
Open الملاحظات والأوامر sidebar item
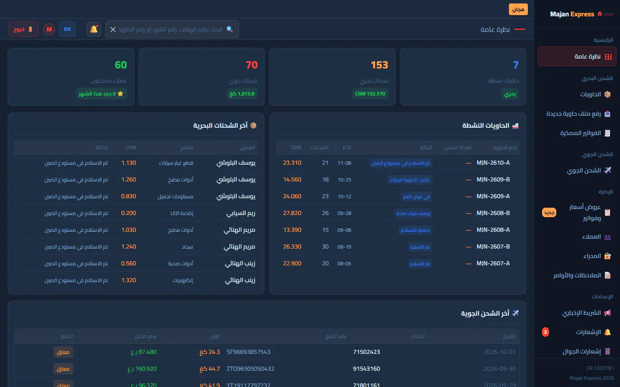pos(577,275)
